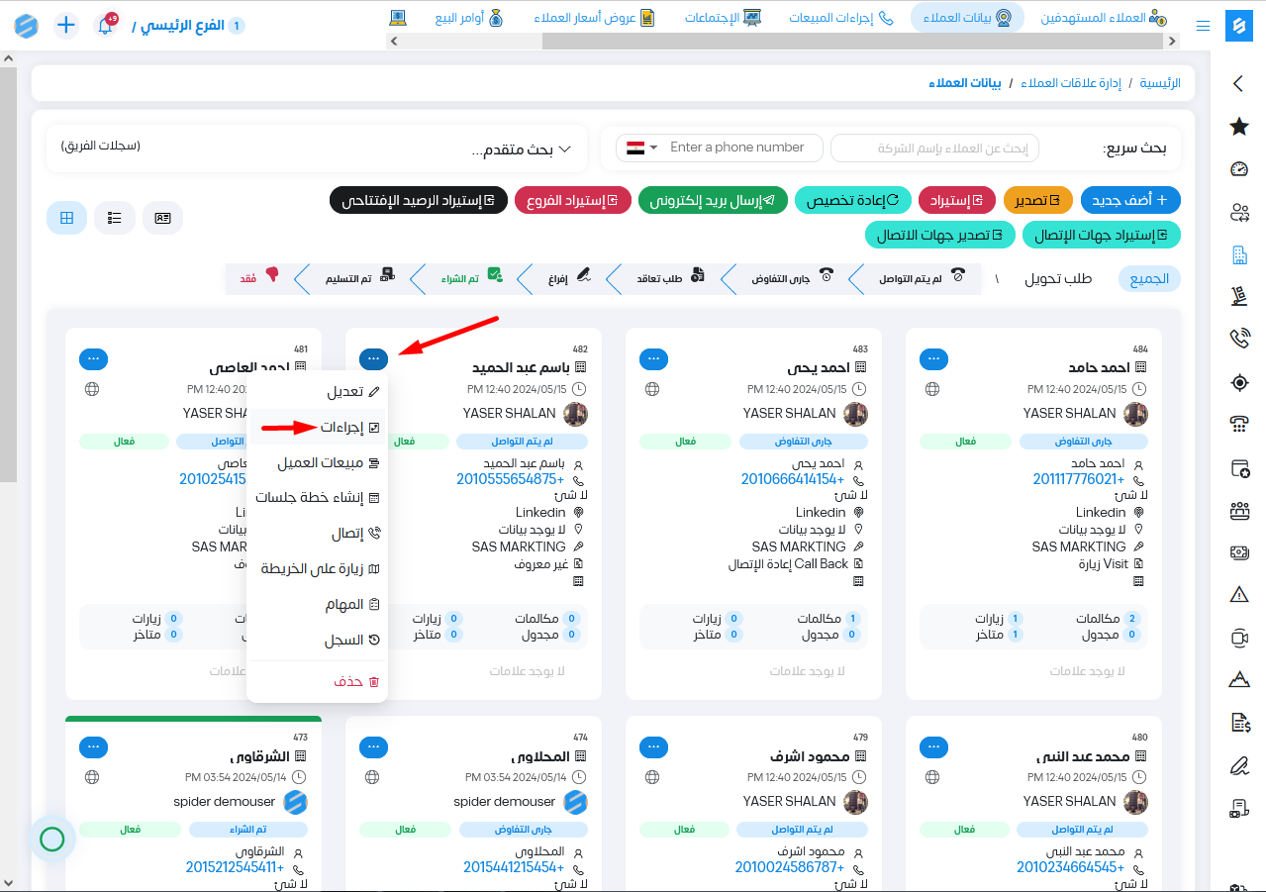Switch to grid card view icon
Image resolution: width=1266 pixels, height=892 pixels.
point(67,218)
